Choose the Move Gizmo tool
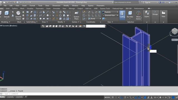The width and height of the screenshot is (178, 100). [x=138, y=15]
